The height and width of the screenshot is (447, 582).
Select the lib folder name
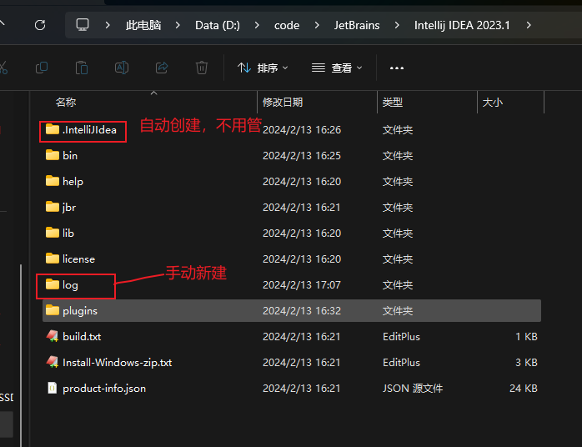(68, 234)
